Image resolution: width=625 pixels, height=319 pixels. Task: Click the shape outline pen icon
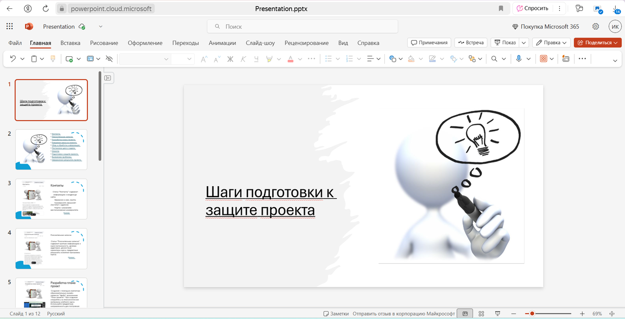click(432, 59)
